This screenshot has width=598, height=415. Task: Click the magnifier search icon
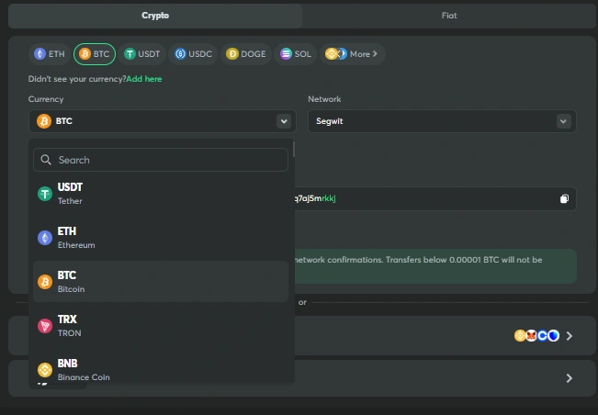[x=46, y=160]
